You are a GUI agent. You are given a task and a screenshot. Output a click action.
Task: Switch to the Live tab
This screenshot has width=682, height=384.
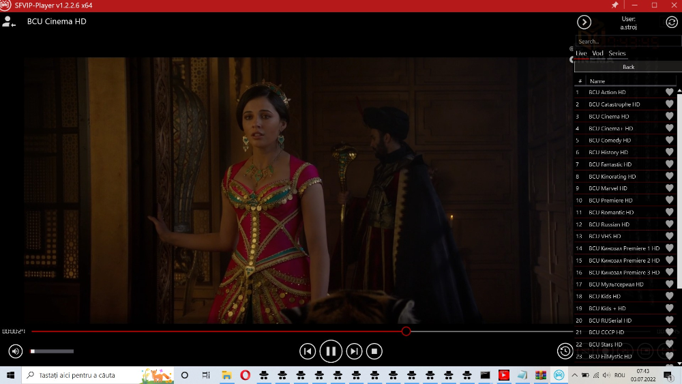(581, 53)
